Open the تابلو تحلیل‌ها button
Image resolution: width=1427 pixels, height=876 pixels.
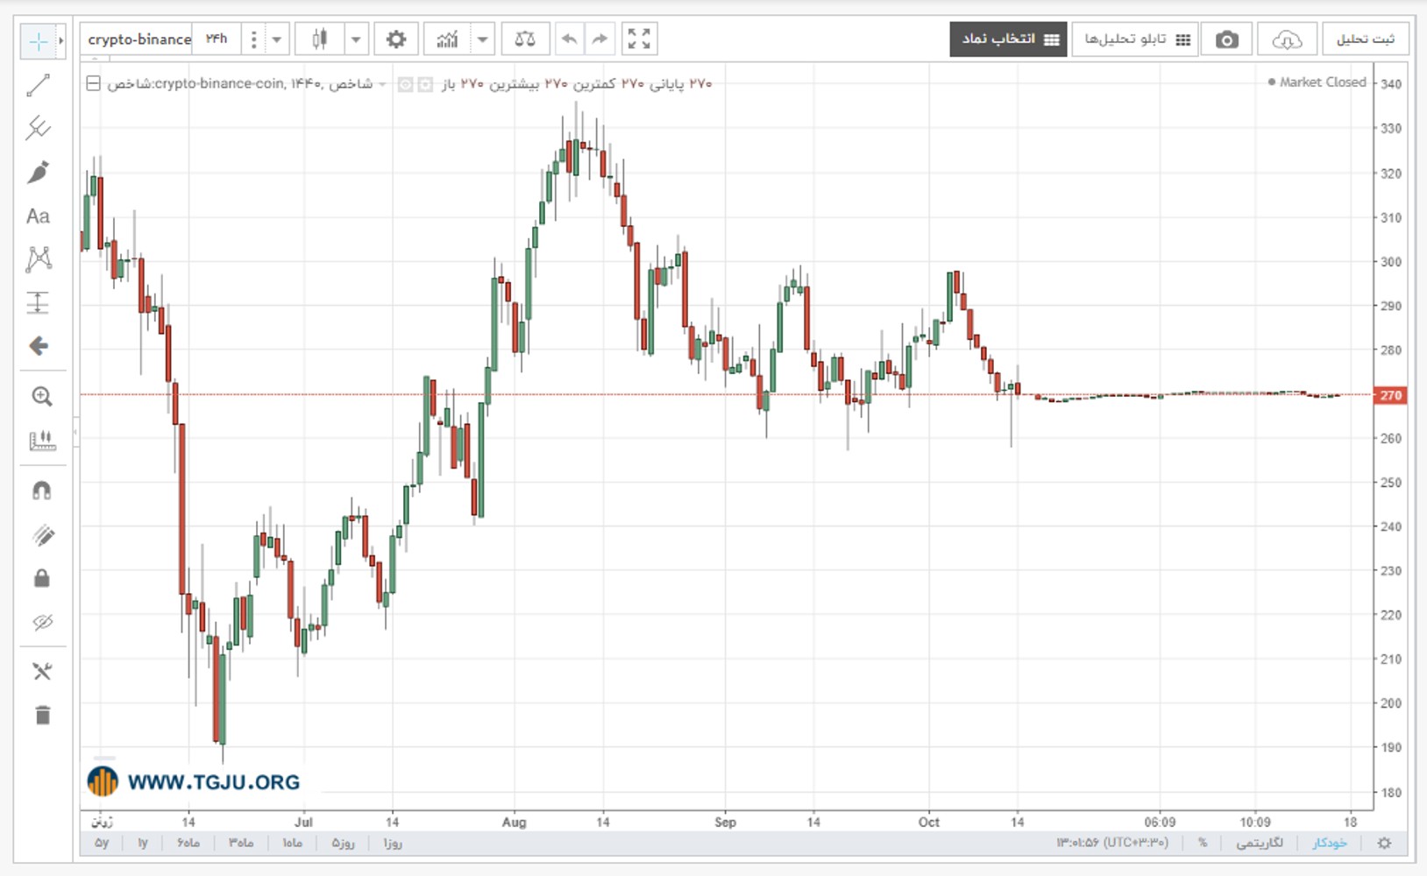coord(1135,39)
